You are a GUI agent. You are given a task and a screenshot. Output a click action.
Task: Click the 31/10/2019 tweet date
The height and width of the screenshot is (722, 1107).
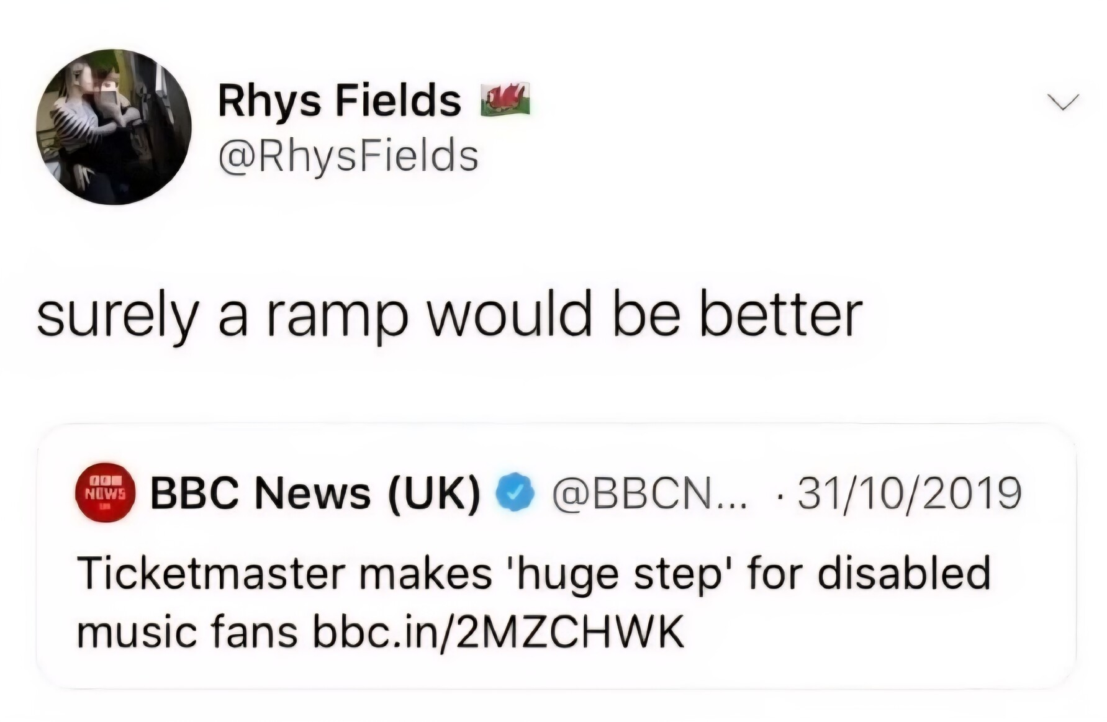908,494
